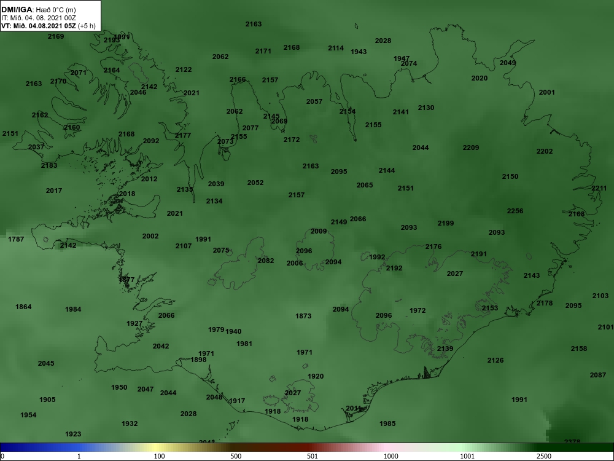Click the 2143 height value
Screen dimensions: 614x461
pos(532,275)
